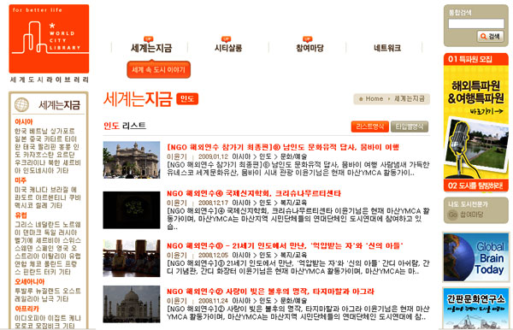This screenshot has width=513, height=330.
Task: Open the 간디 아쉬람 article thumbnail
Action: (132, 258)
